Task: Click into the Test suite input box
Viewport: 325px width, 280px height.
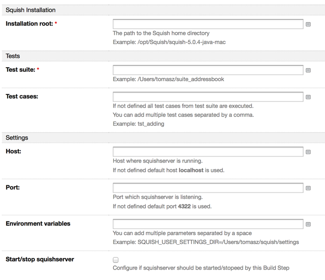Action: pos(208,70)
